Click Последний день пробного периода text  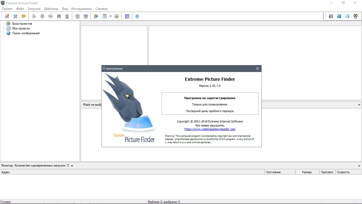click(210, 111)
